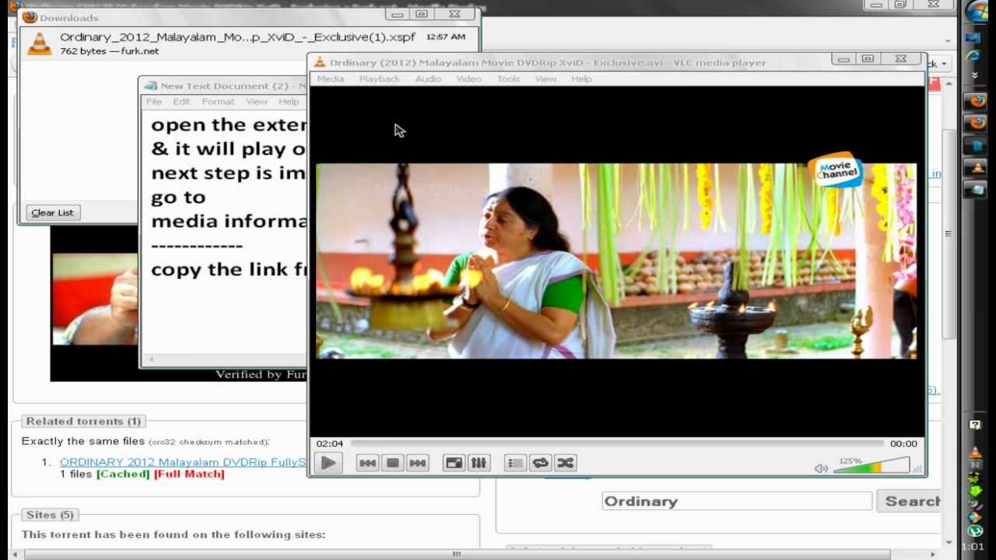Open Notepad View menu
This screenshot has height=560, width=996.
[x=257, y=102]
